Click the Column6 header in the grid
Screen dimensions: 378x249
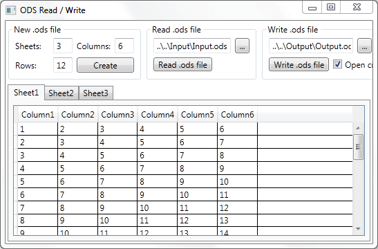point(237,115)
